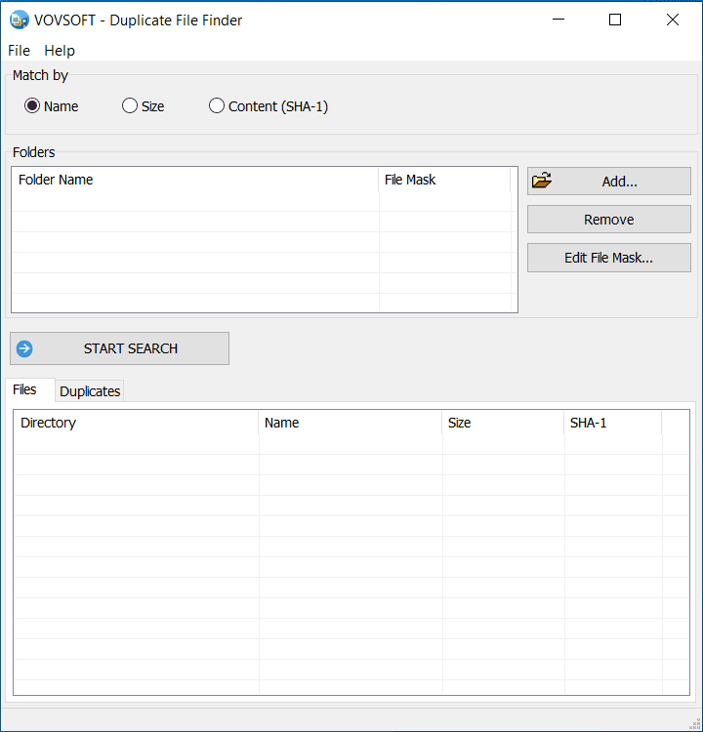Click the File Mask column header
Image resolution: width=703 pixels, height=732 pixels.
pyautogui.click(x=444, y=180)
